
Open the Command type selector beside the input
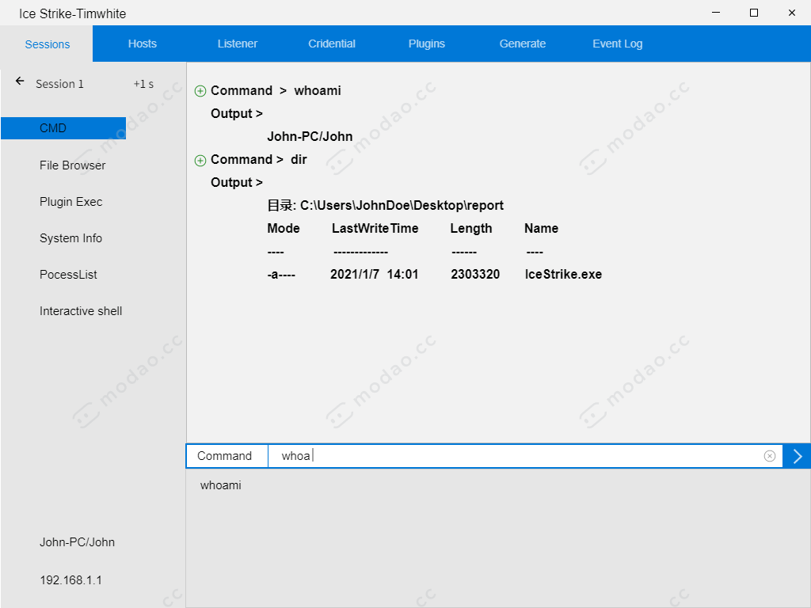click(x=227, y=456)
